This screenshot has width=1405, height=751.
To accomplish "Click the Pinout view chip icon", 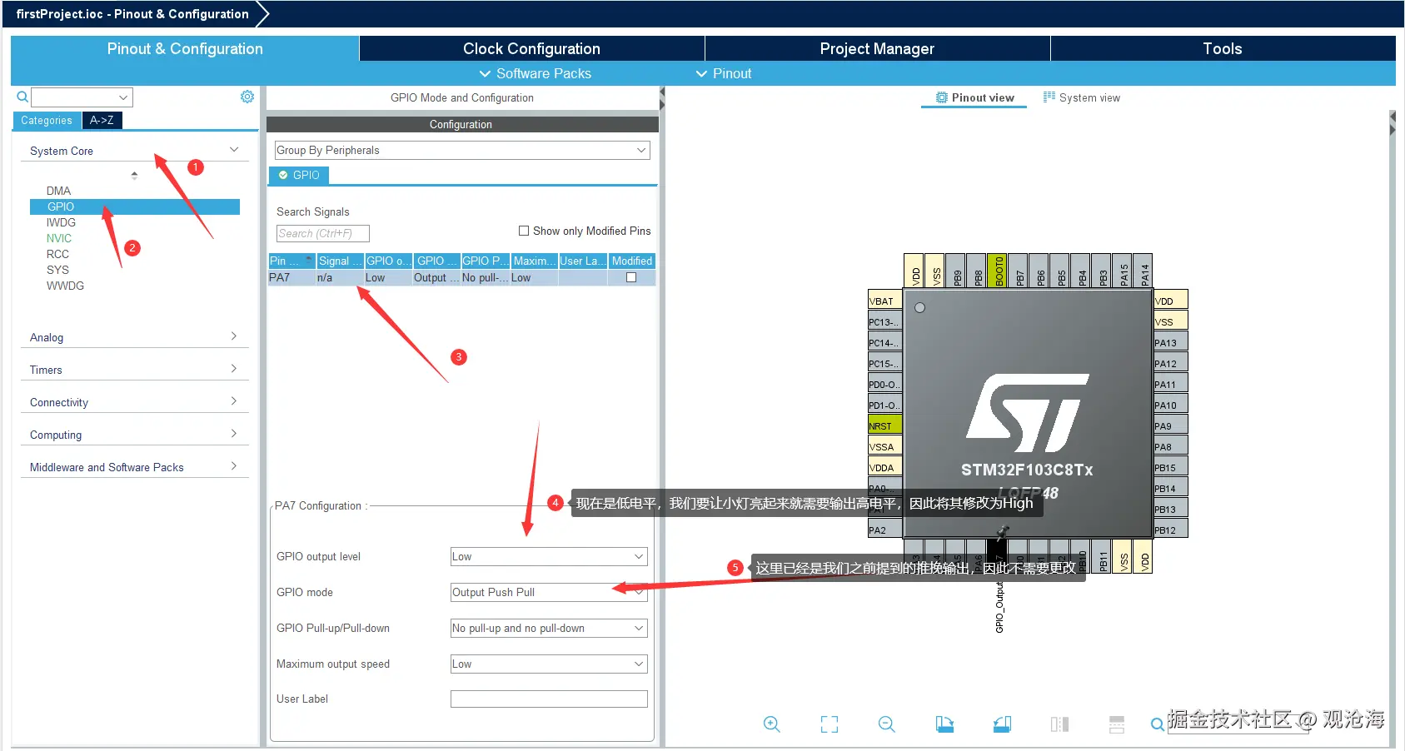I will [x=942, y=97].
